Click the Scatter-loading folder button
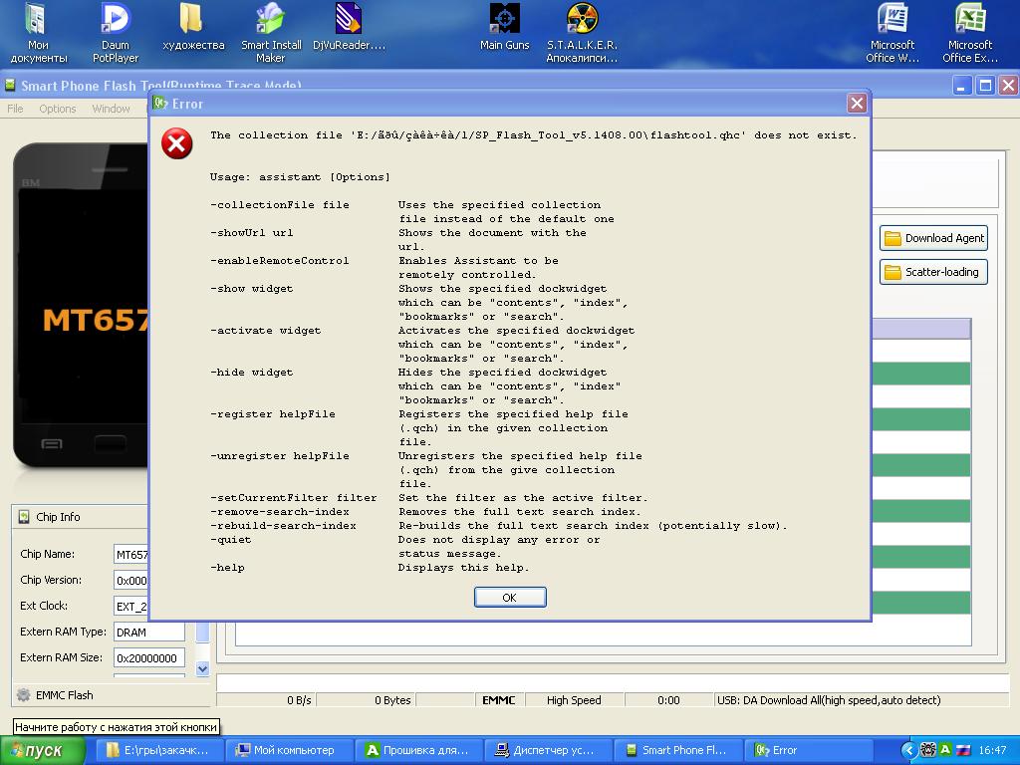 point(933,272)
